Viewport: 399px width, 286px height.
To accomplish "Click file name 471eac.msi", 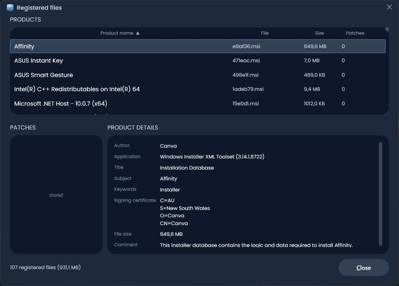I will pos(246,61).
